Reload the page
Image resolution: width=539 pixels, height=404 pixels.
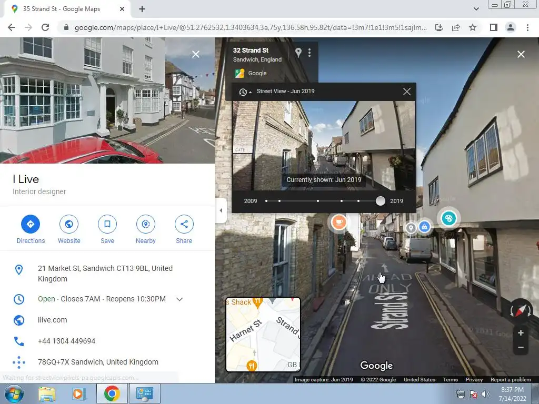click(x=45, y=27)
